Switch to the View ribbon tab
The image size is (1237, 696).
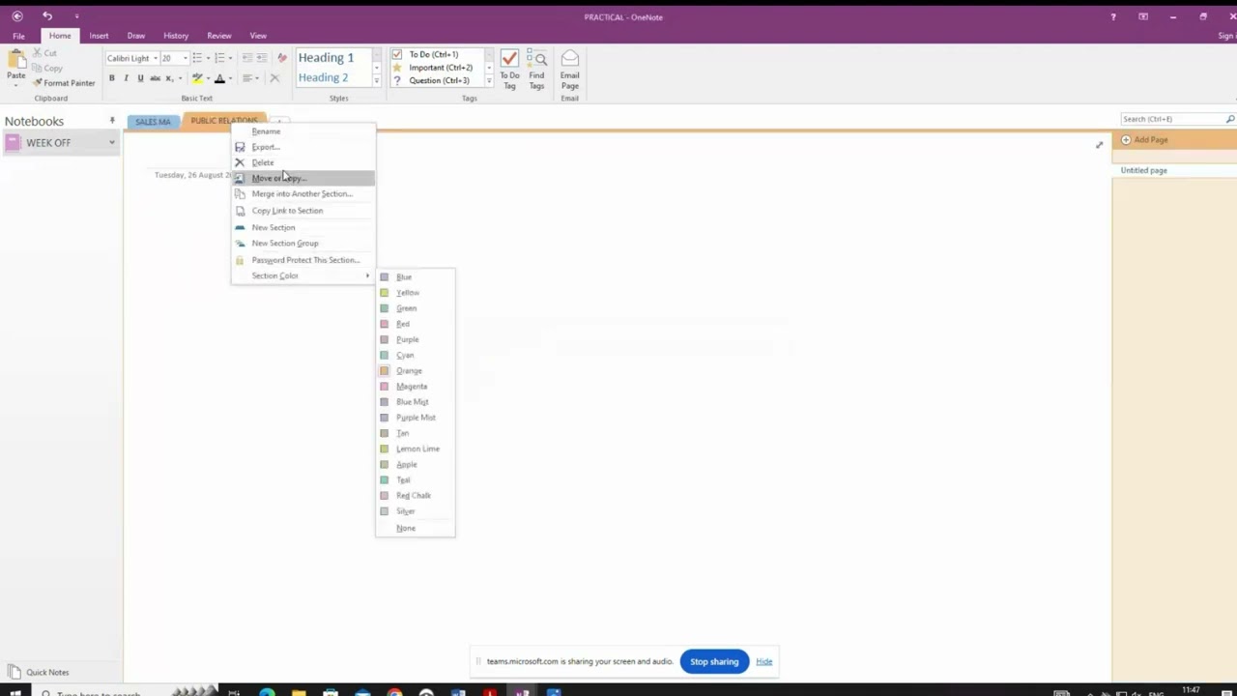(x=258, y=36)
